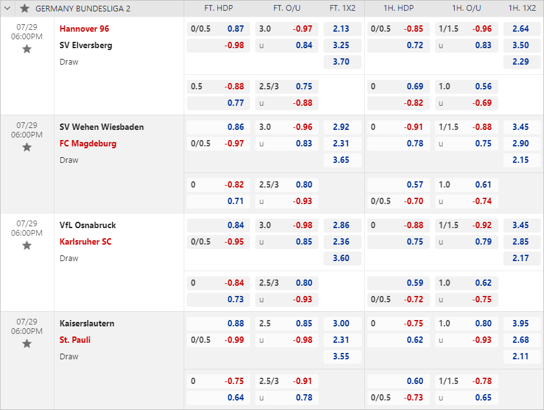Viewport: 544px width, 410px height.
Task: Star the SV Wehen Wiesbaden vs FC Magdeburg match
Action: coord(27,148)
